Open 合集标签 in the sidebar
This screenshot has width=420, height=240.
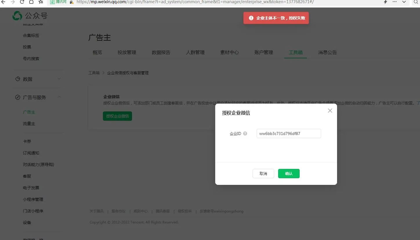pyautogui.click(x=31, y=35)
